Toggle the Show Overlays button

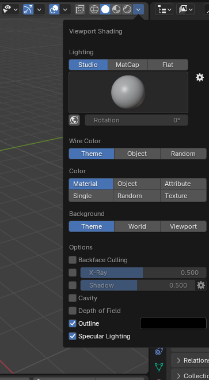point(54,9)
